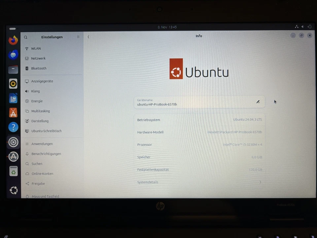Open the clock and calendar menu
317x238 pixels.
coord(167,27)
